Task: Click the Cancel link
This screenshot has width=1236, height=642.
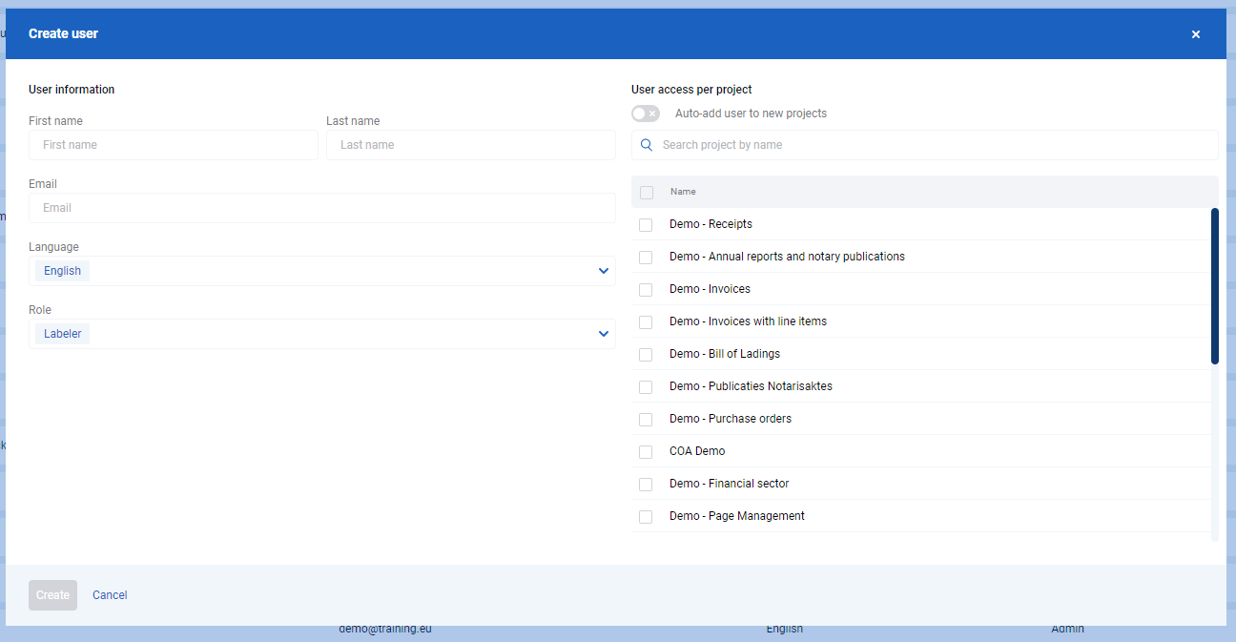Action: [110, 595]
